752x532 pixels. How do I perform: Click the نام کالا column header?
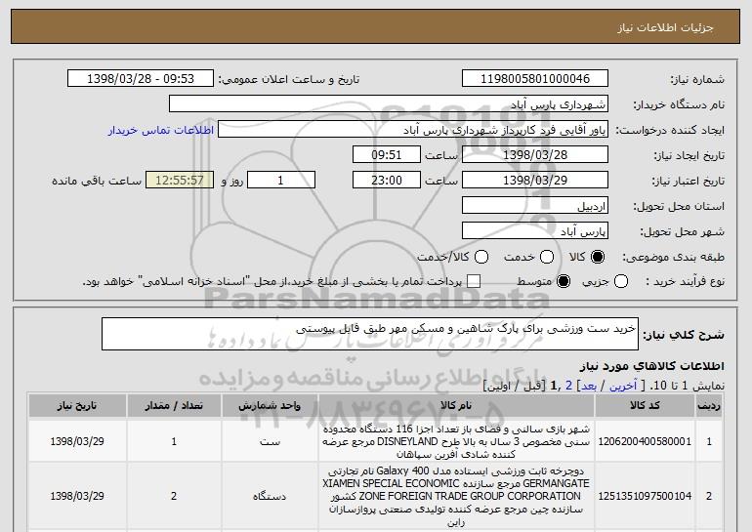[456, 406]
